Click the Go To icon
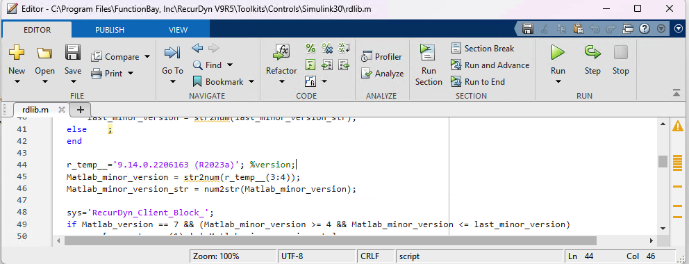 pos(172,53)
